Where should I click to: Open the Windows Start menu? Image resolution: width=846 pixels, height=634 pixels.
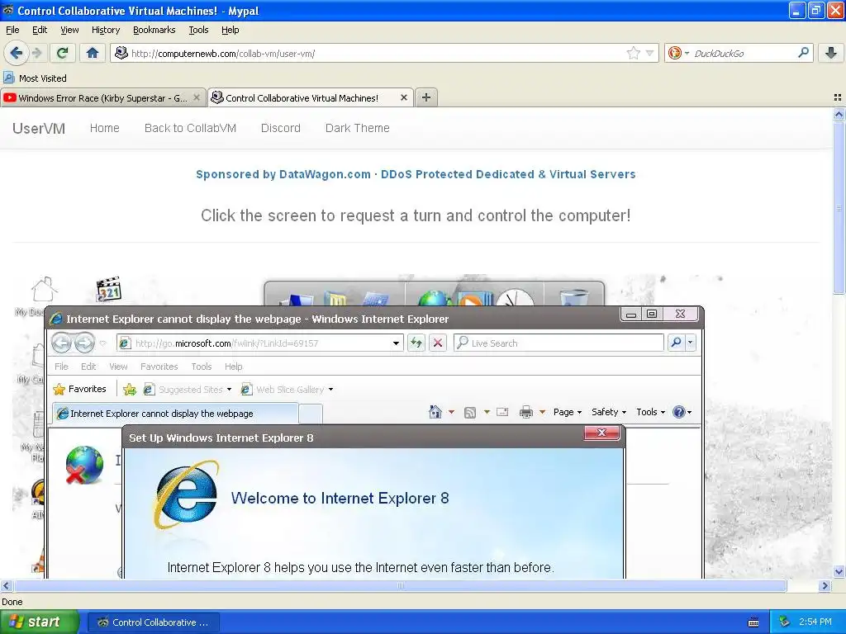[x=40, y=622]
